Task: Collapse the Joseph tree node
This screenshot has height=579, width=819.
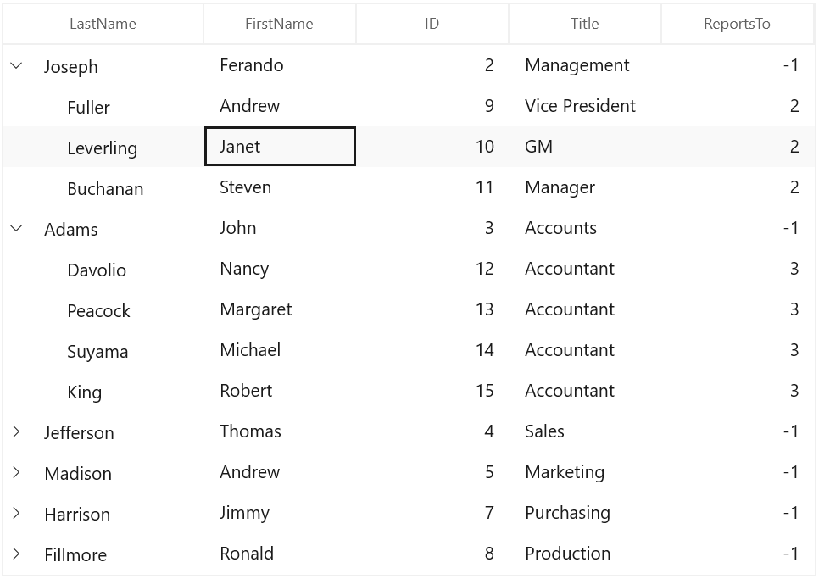Action: (x=16, y=66)
